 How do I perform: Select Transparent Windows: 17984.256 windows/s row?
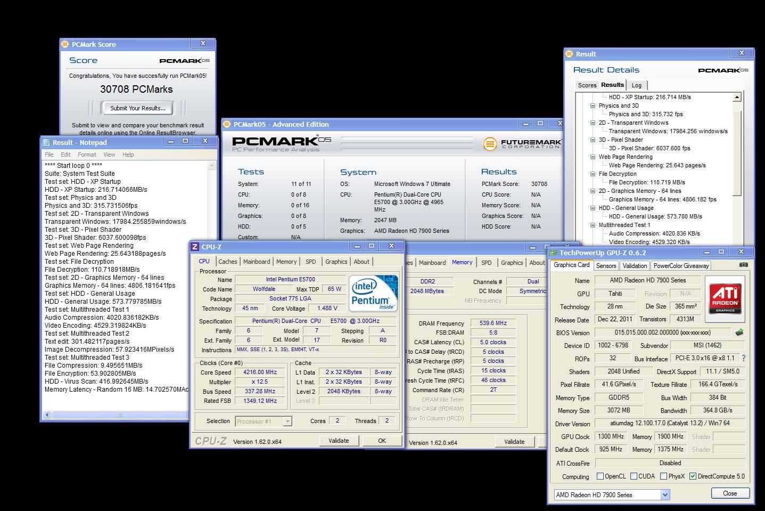click(668, 131)
